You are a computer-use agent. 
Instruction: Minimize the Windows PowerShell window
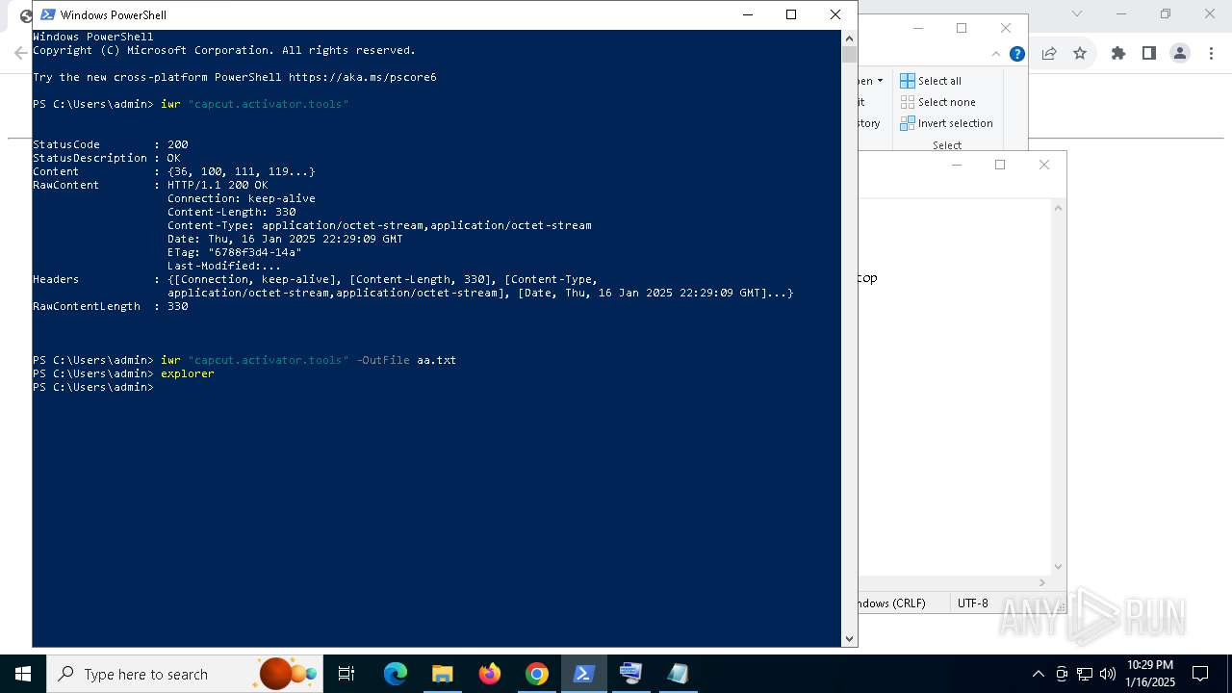747,14
